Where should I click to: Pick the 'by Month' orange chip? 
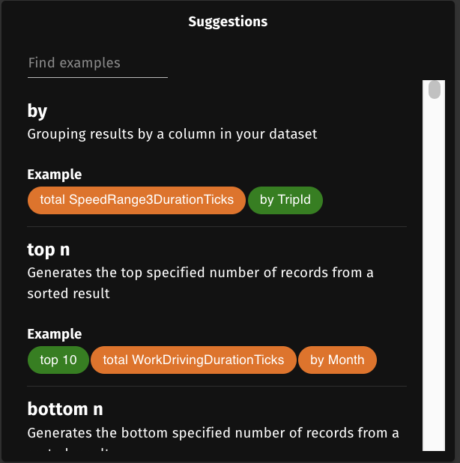point(337,360)
